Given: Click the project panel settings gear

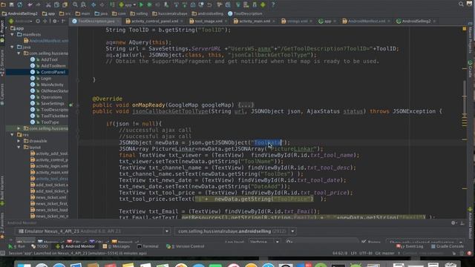Looking at the screenshot, I should [55, 22].
